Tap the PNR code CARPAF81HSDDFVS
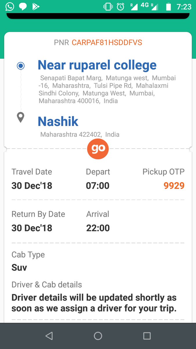Screen dimensions: 196x349 (107, 43)
